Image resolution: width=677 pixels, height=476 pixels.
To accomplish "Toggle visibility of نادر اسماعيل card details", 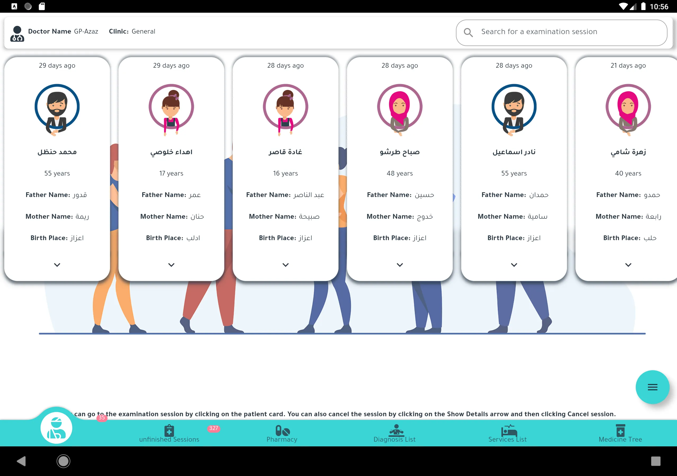I will (x=514, y=264).
